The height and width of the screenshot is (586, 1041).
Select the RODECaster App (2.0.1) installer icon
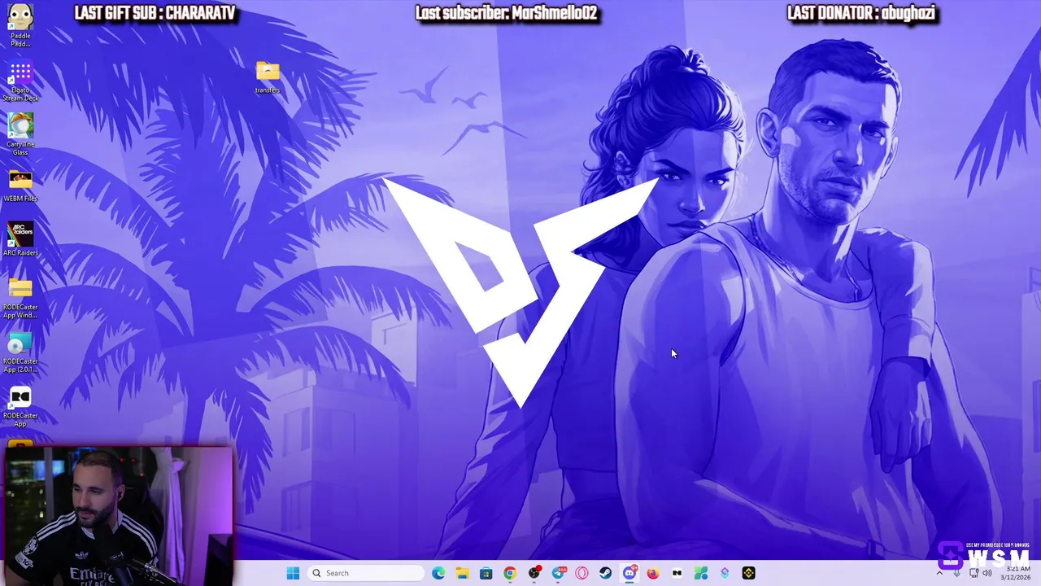pyautogui.click(x=20, y=352)
